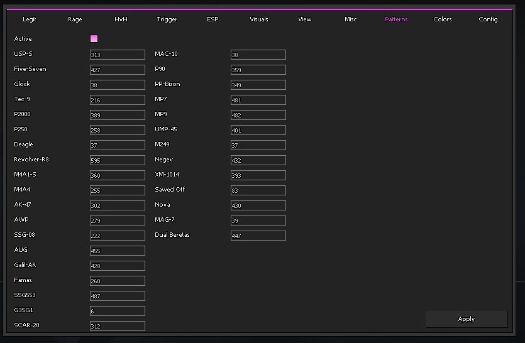The height and width of the screenshot is (343, 525).
Task: Click the USP-S pattern input field
Action: pos(118,55)
